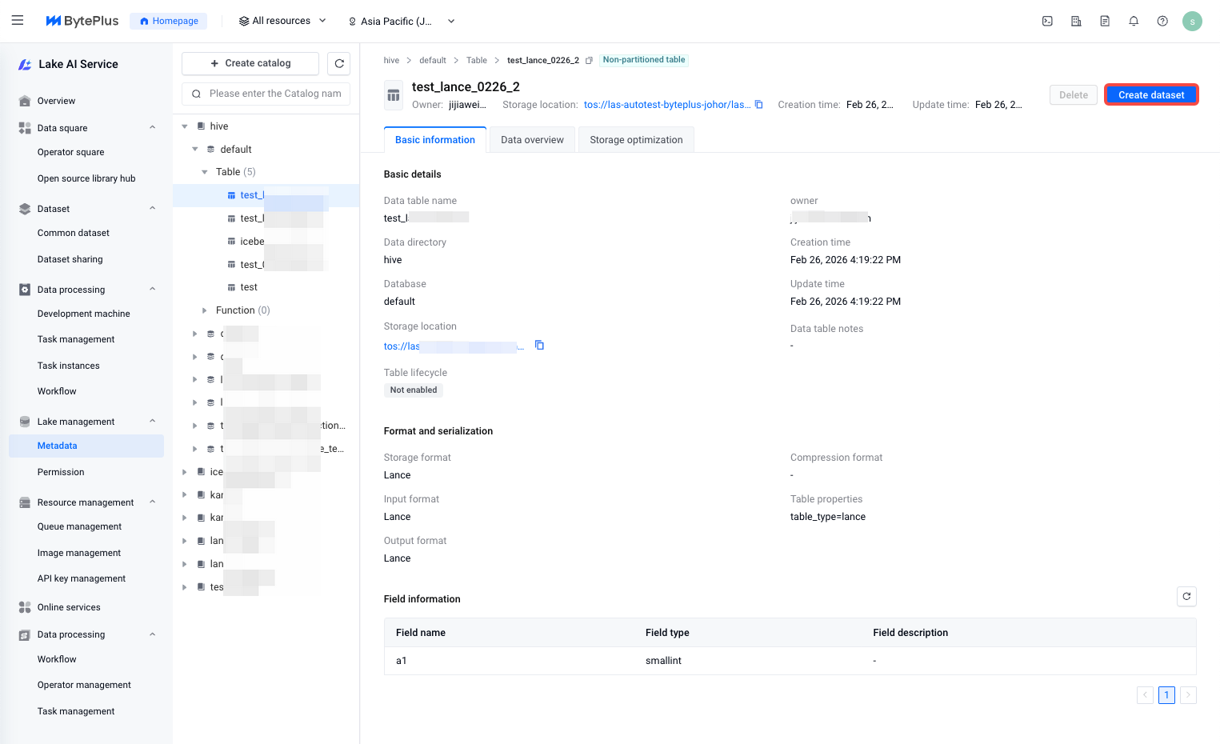Open the help question mark icon
Screen dimensions: 1220x744
[1162, 22]
